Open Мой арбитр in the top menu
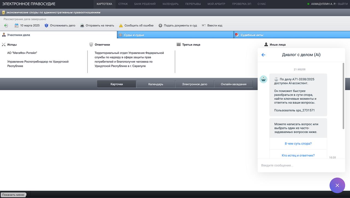Image resolution: width=350 pixels, height=198 pixels. click(x=216, y=4)
